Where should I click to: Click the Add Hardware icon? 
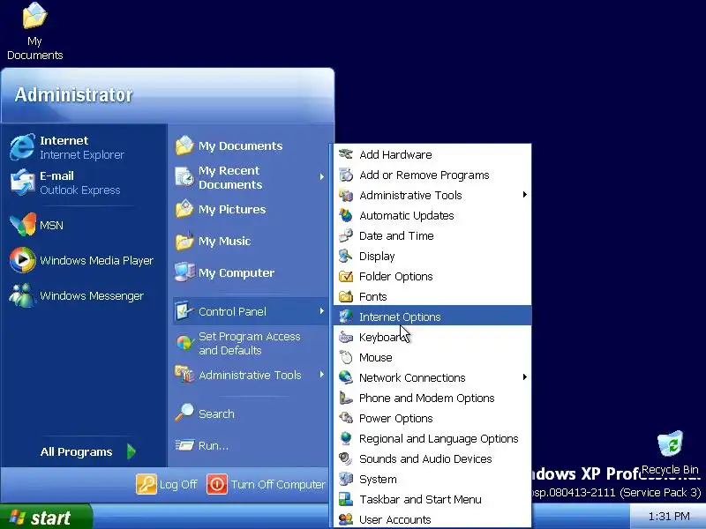click(346, 154)
